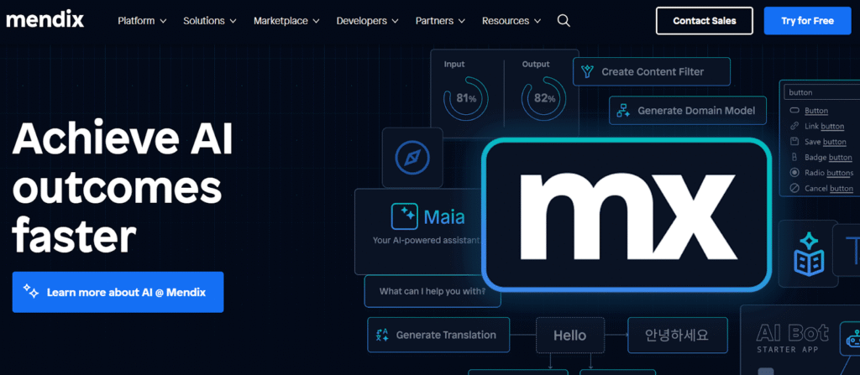Viewport: 860px width, 375px height.
Task: Click the Hello translation box
Action: 570,335
